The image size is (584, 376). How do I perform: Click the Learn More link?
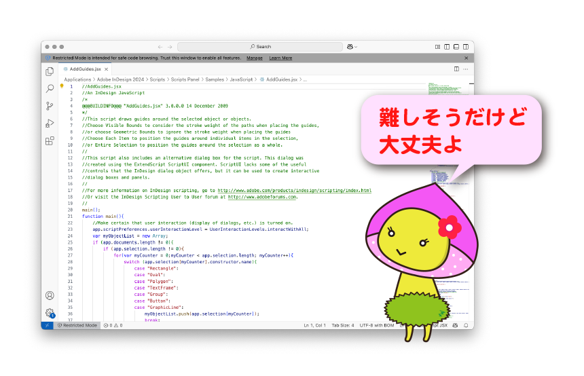click(x=280, y=58)
